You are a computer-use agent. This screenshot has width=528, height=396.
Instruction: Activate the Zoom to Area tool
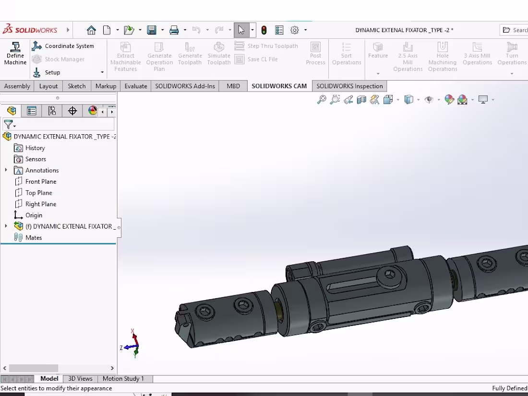pos(335,99)
